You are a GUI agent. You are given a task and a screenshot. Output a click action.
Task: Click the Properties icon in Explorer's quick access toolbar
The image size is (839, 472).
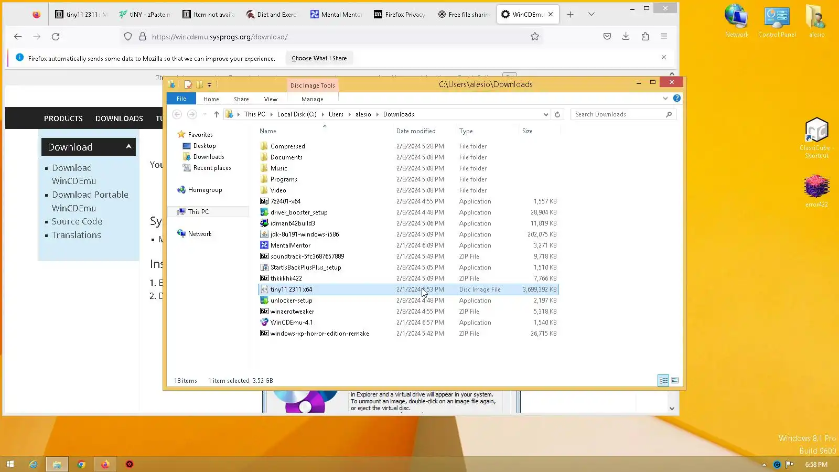[x=188, y=84]
